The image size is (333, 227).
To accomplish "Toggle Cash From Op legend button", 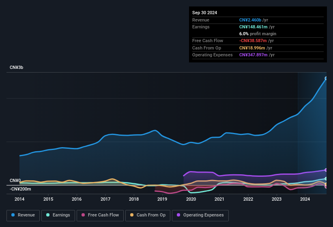I will point(148,215).
